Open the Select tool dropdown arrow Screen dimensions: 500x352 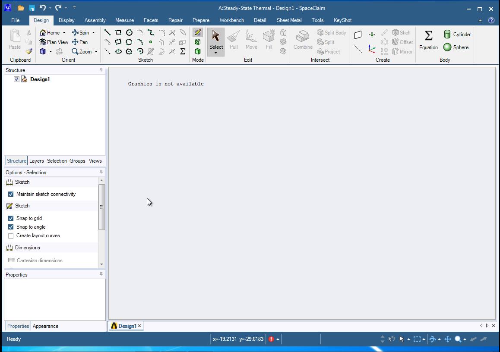216,53
